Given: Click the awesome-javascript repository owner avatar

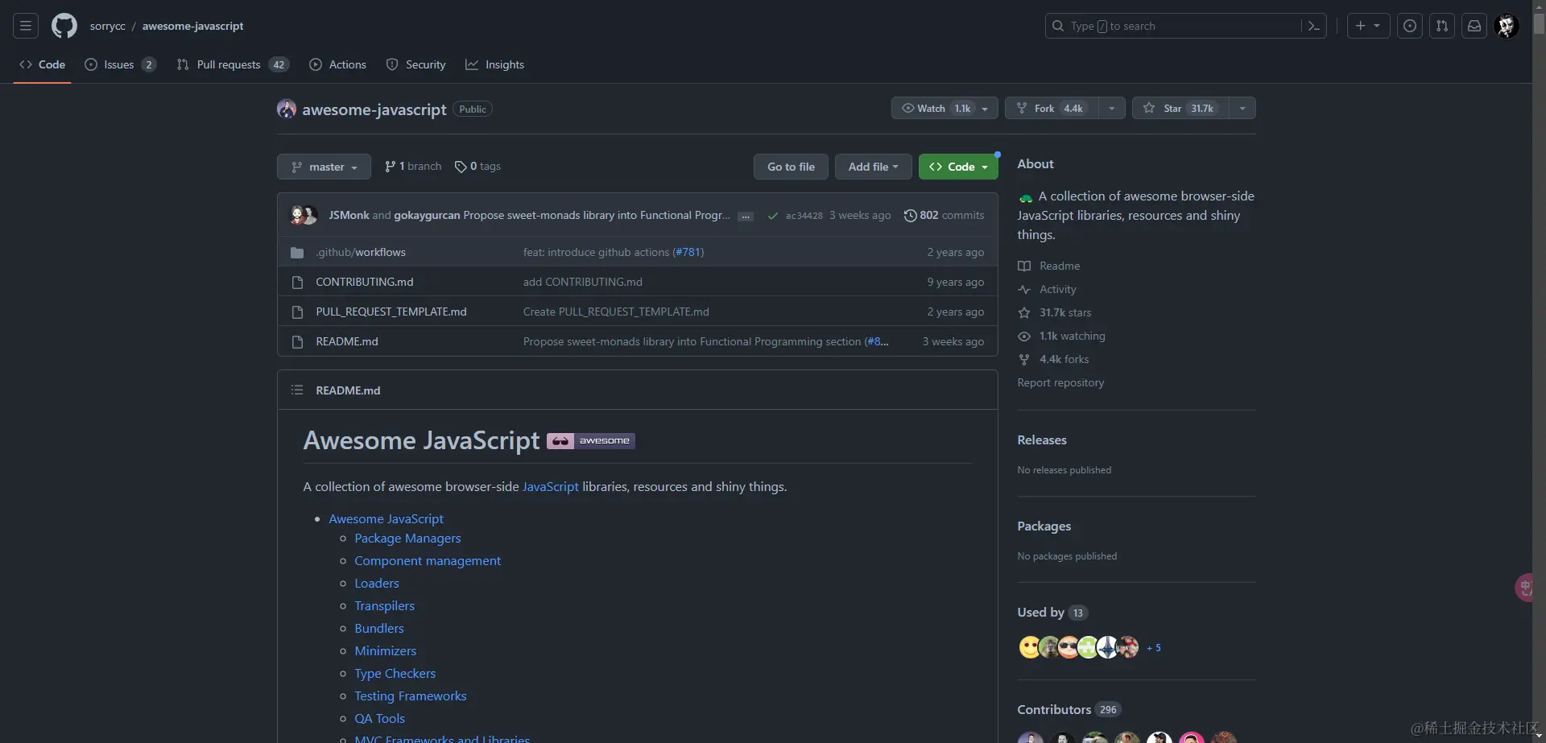Looking at the screenshot, I should [x=287, y=109].
